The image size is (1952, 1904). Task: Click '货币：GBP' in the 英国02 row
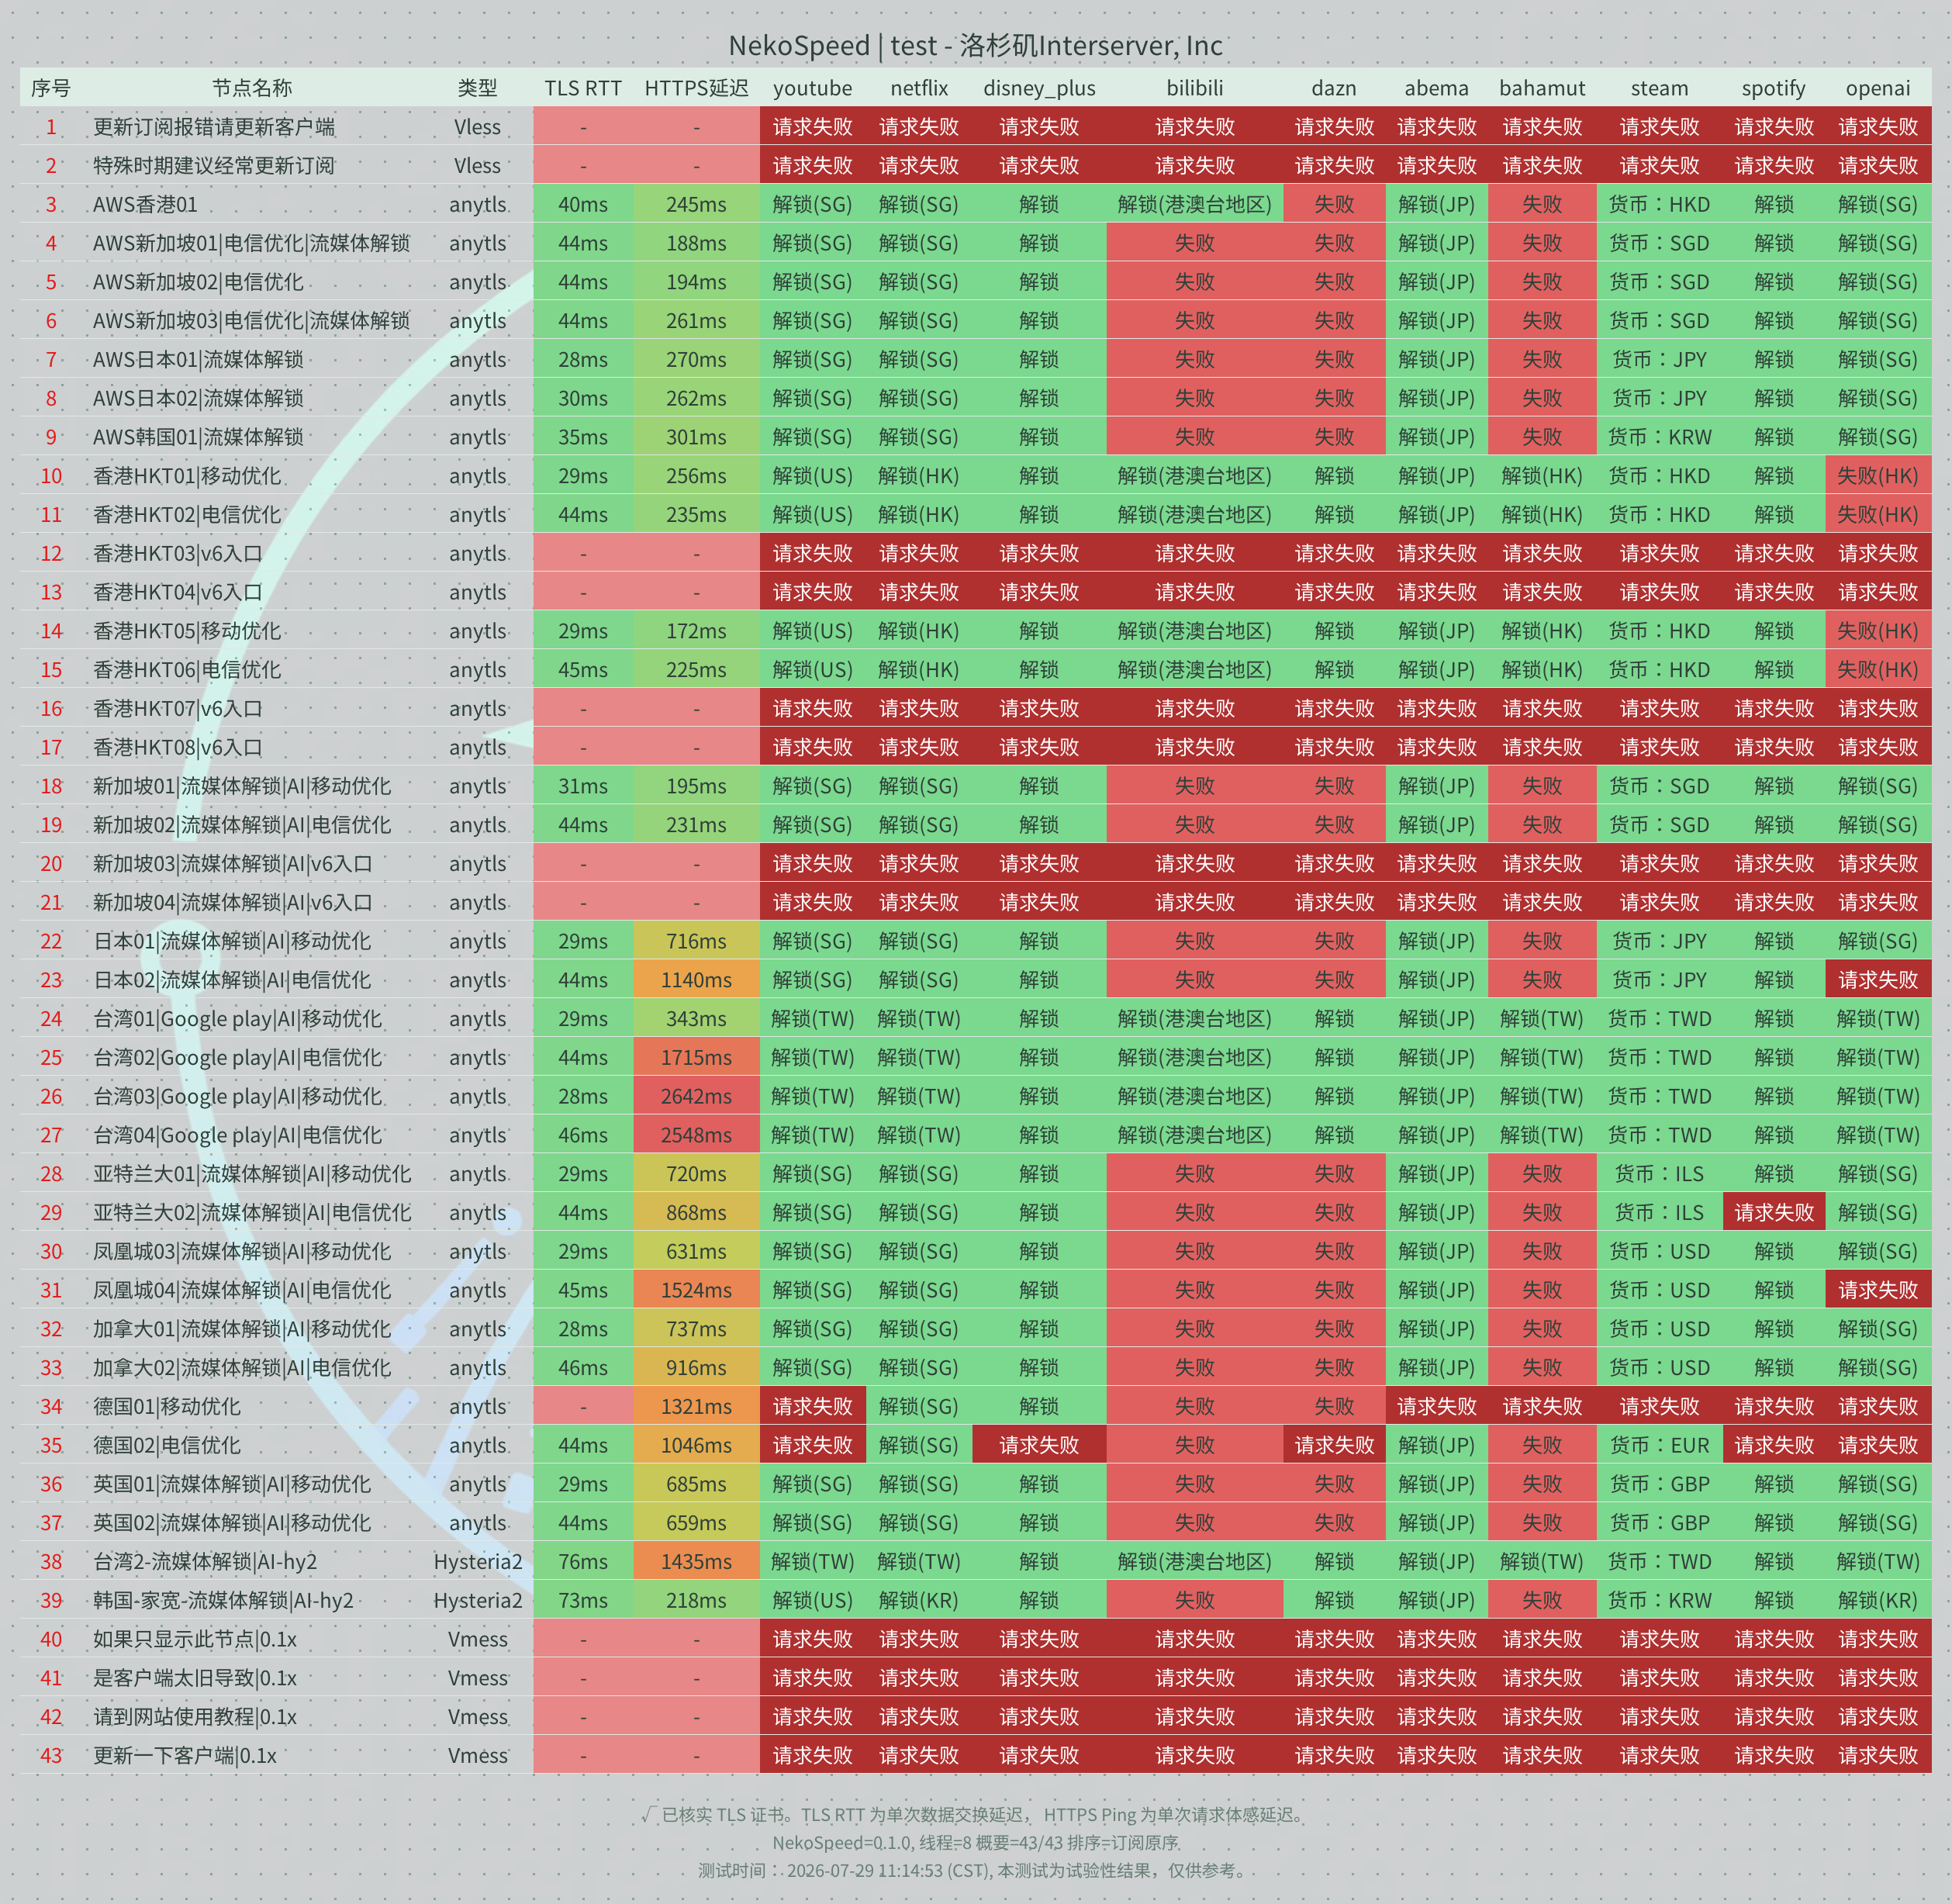1659,1522
